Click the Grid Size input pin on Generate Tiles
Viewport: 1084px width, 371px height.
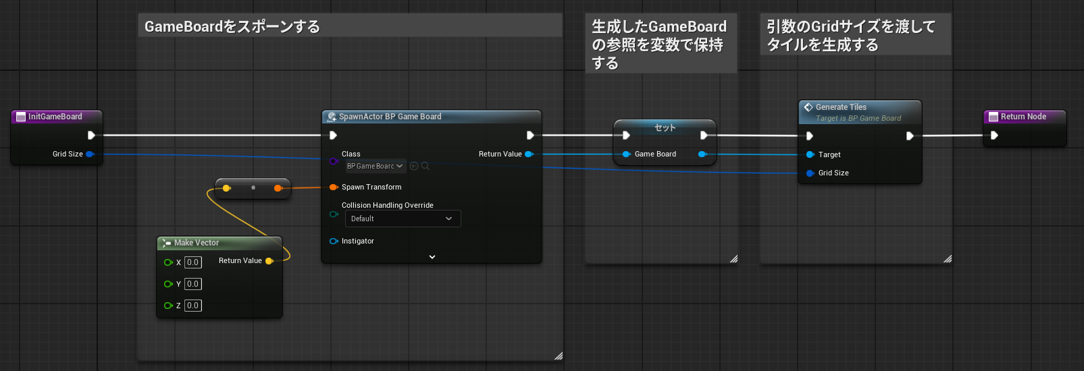(x=810, y=173)
